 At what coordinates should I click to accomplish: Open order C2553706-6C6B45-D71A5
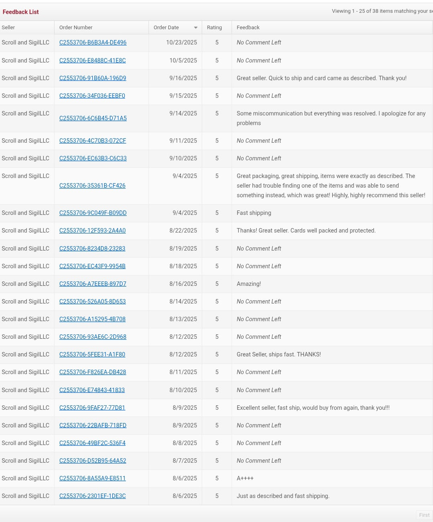(x=93, y=118)
